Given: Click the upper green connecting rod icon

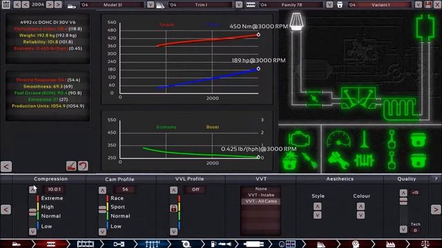Looking at the screenshot, I should coord(392,139).
